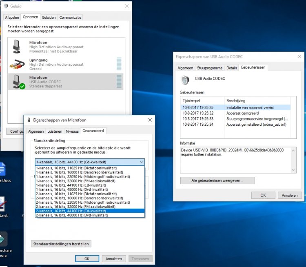Select 2-kanaals 32000 Hz FM-radiokwaliteit option
The width and height of the screenshot is (306, 267).
(x=76, y=206)
